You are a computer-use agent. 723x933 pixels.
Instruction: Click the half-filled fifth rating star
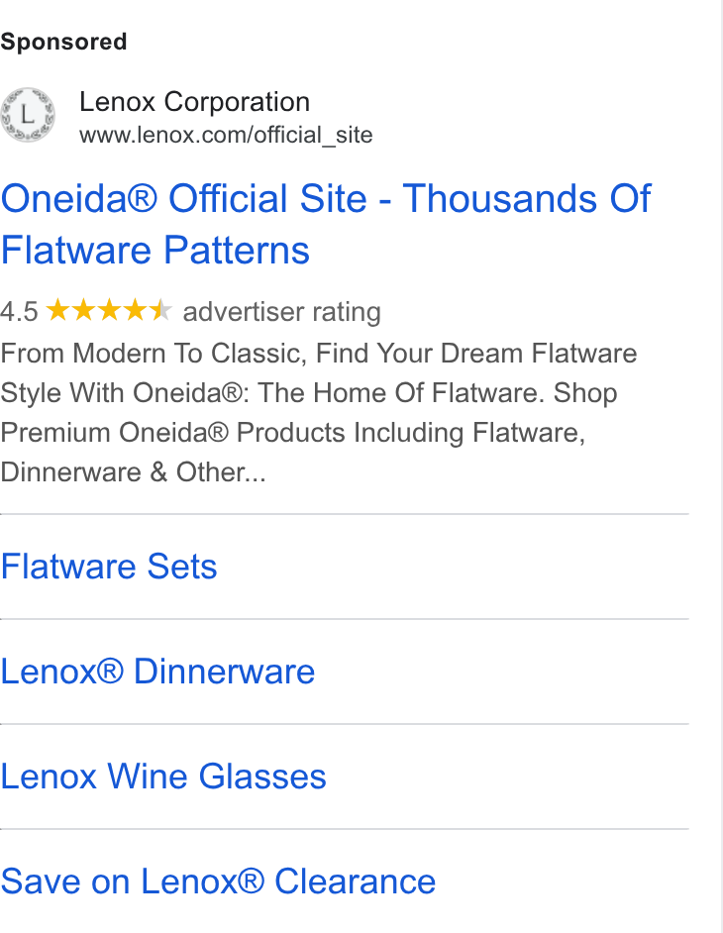click(x=160, y=310)
